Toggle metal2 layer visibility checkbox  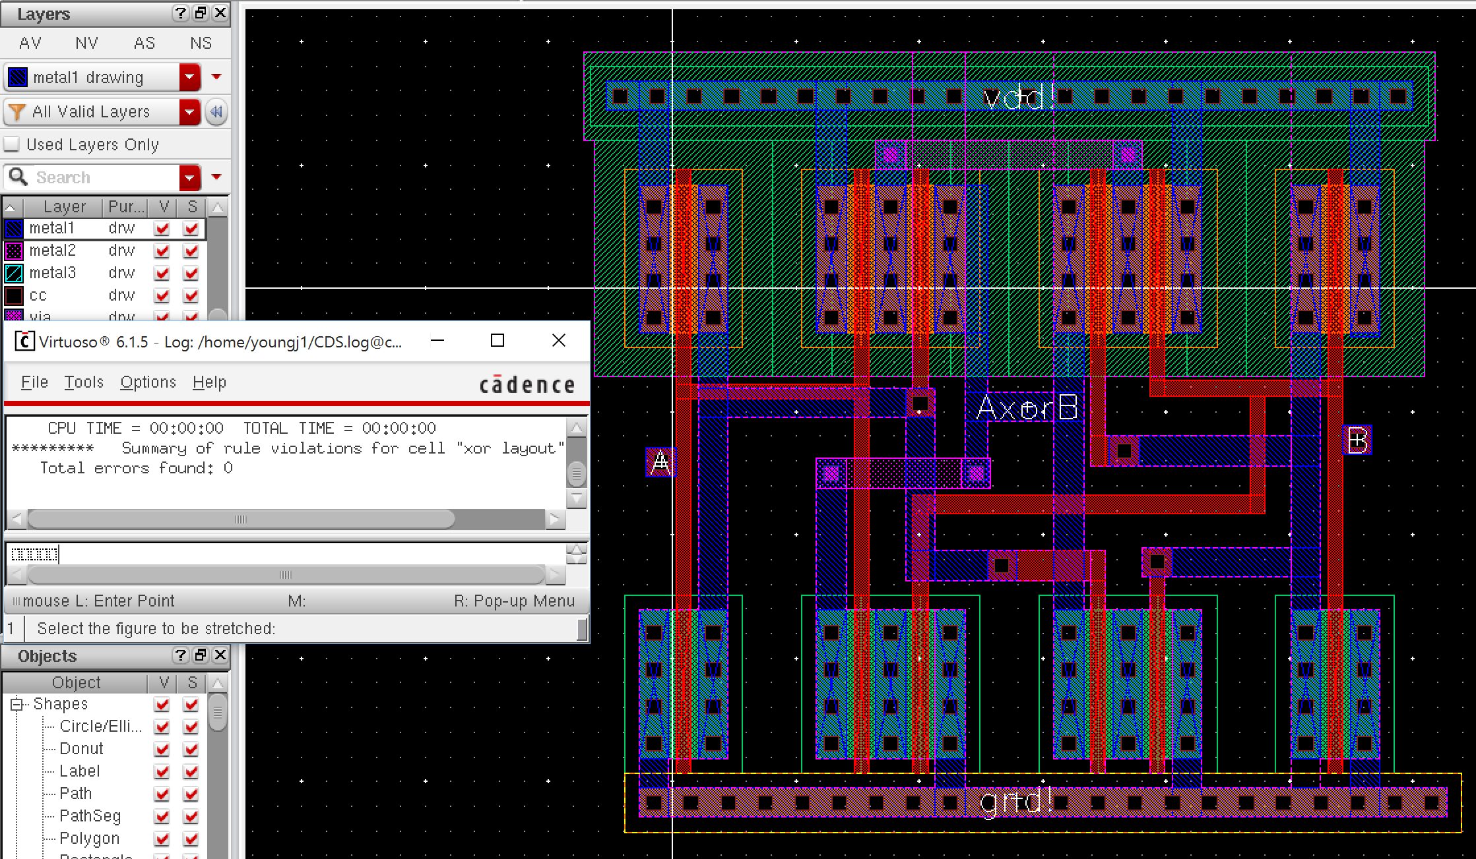pos(162,251)
